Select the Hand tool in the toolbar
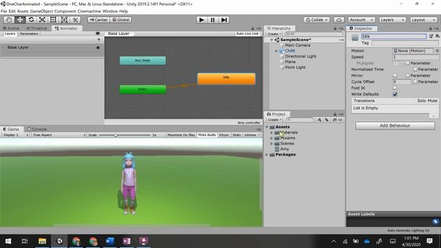The image size is (441, 248). [x=9, y=20]
